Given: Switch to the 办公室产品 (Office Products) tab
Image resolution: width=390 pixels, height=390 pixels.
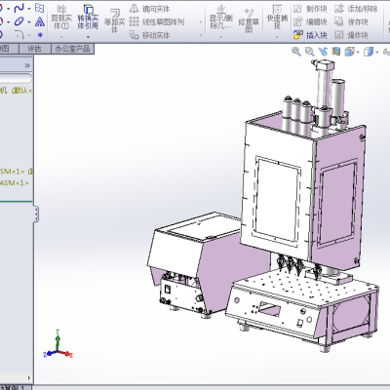Looking at the screenshot, I should [73, 49].
